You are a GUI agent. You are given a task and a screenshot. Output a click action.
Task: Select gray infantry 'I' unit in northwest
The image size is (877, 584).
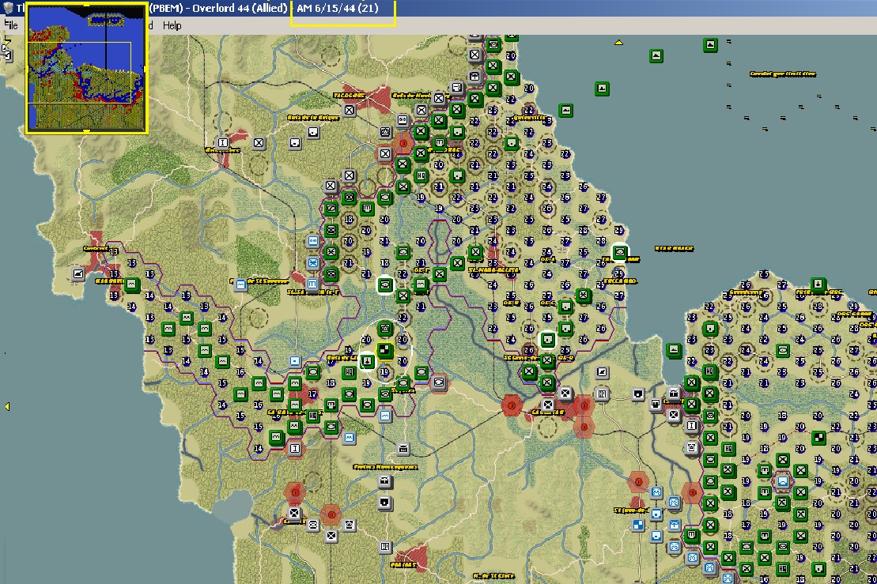click(223, 143)
